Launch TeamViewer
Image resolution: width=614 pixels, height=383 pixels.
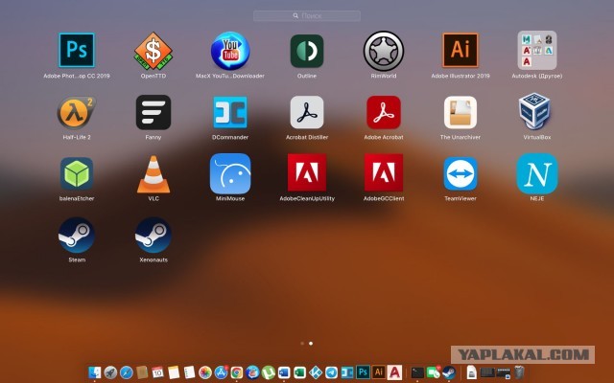(460, 173)
